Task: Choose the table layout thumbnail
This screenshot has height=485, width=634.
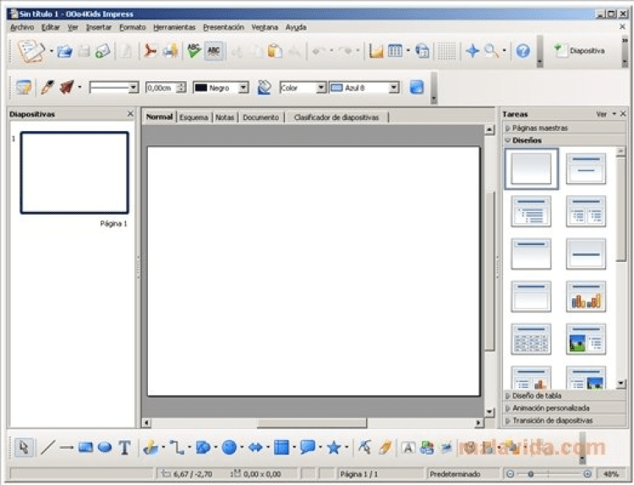Action: (x=531, y=340)
